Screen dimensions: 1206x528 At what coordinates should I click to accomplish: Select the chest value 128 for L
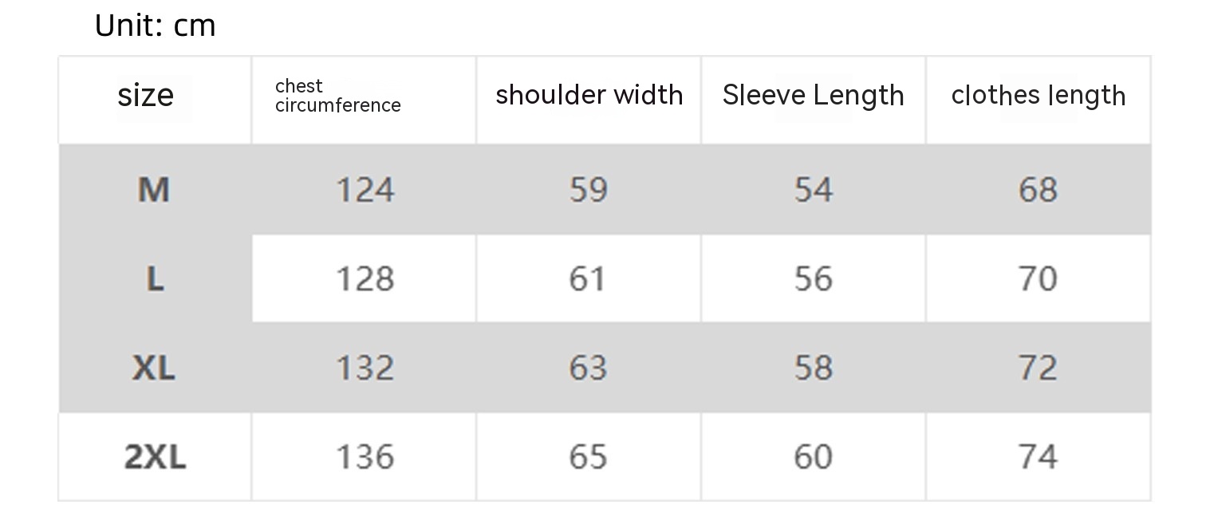point(365,279)
